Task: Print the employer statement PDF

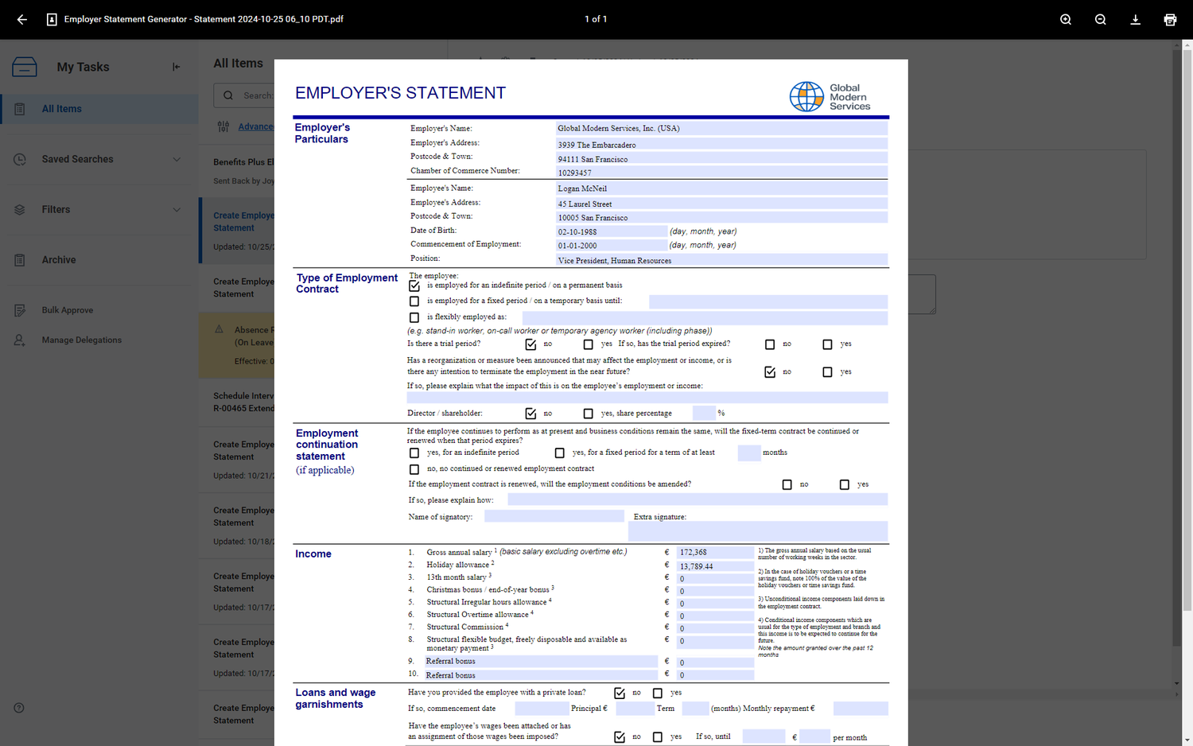Action: pos(1170,19)
